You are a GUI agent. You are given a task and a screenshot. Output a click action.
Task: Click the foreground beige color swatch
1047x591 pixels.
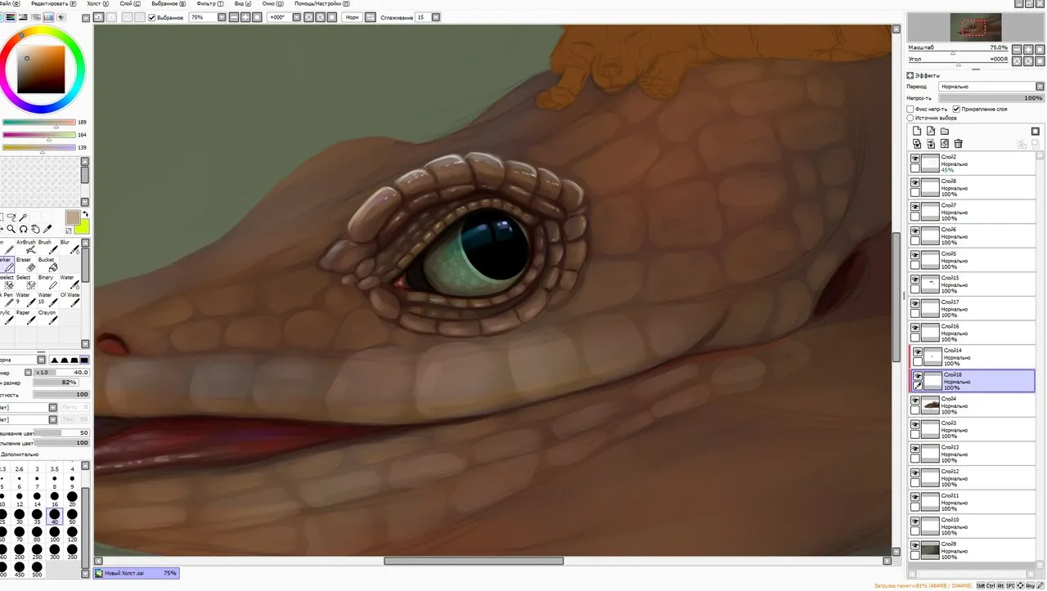tap(73, 217)
